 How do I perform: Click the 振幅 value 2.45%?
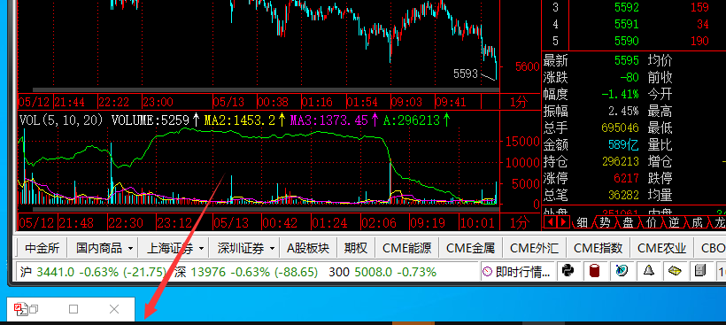click(623, 111)
